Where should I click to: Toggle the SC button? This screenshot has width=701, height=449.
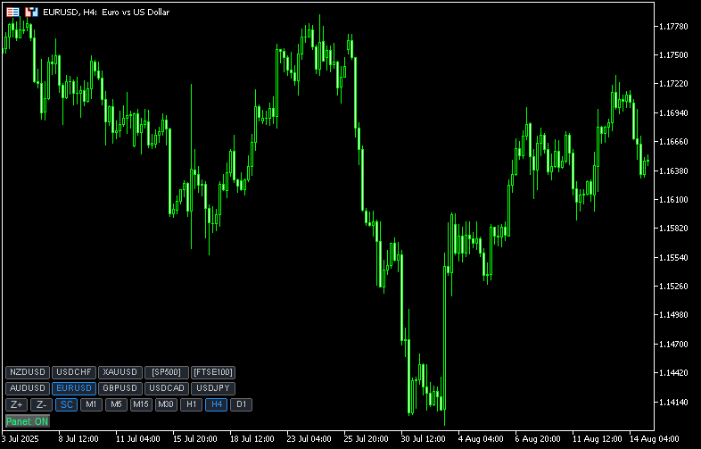[x=67, y=404]
